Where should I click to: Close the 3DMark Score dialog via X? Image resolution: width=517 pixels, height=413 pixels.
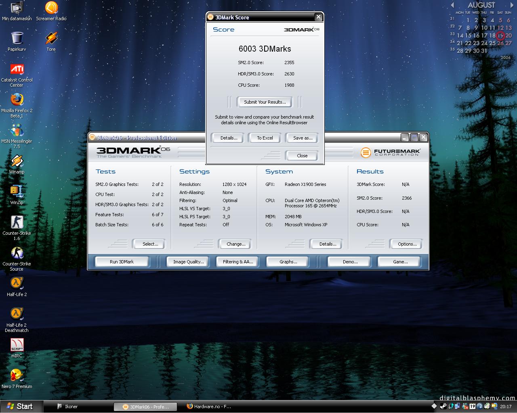pos(318,17)
